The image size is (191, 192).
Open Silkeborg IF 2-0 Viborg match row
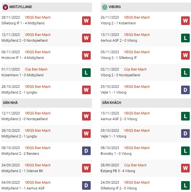[146, 185]
